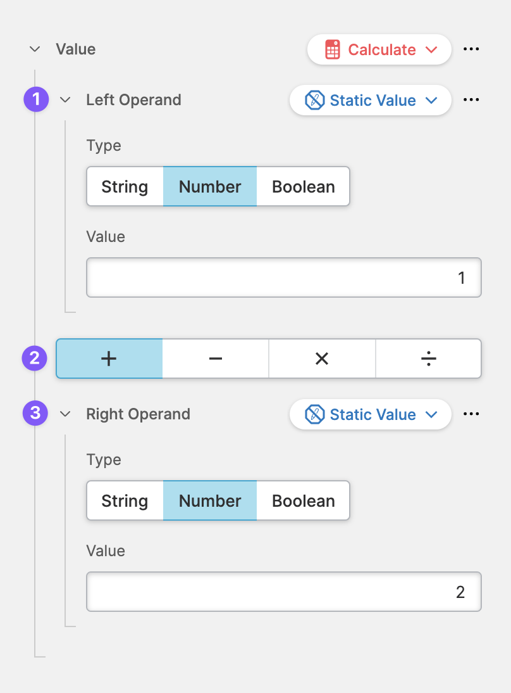Viewport: 511px width, 693px height.
Task: Click the Right Operand value input field
Action: 284,592
